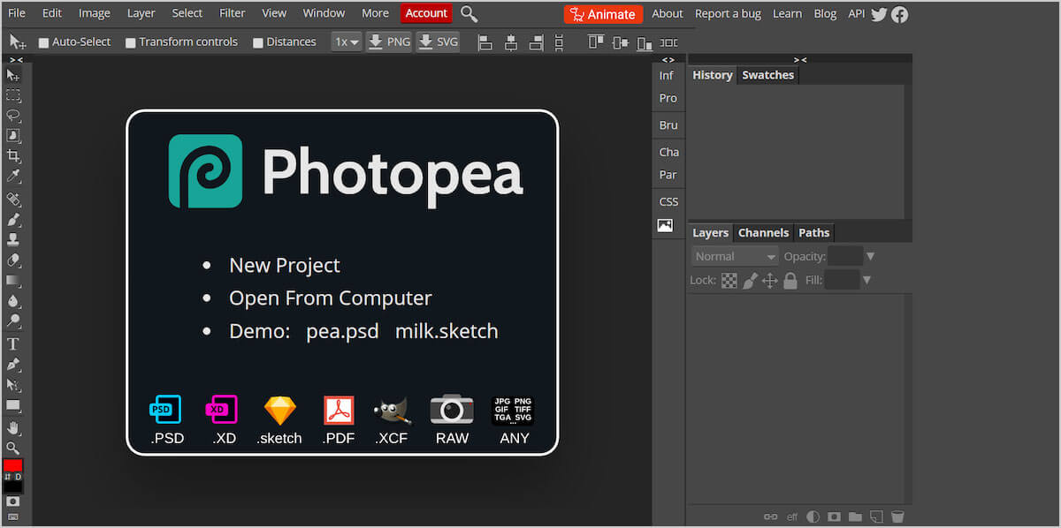Collapse the left toolbar arrows

coord(16,60)
